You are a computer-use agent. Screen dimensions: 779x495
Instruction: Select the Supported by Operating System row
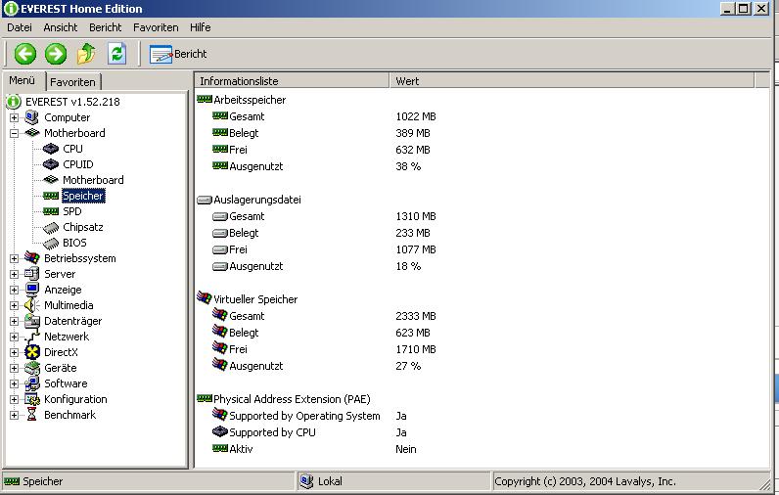[304, 416]
